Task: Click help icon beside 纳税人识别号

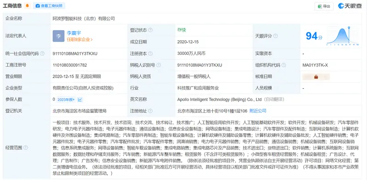Action: [158, 65]
